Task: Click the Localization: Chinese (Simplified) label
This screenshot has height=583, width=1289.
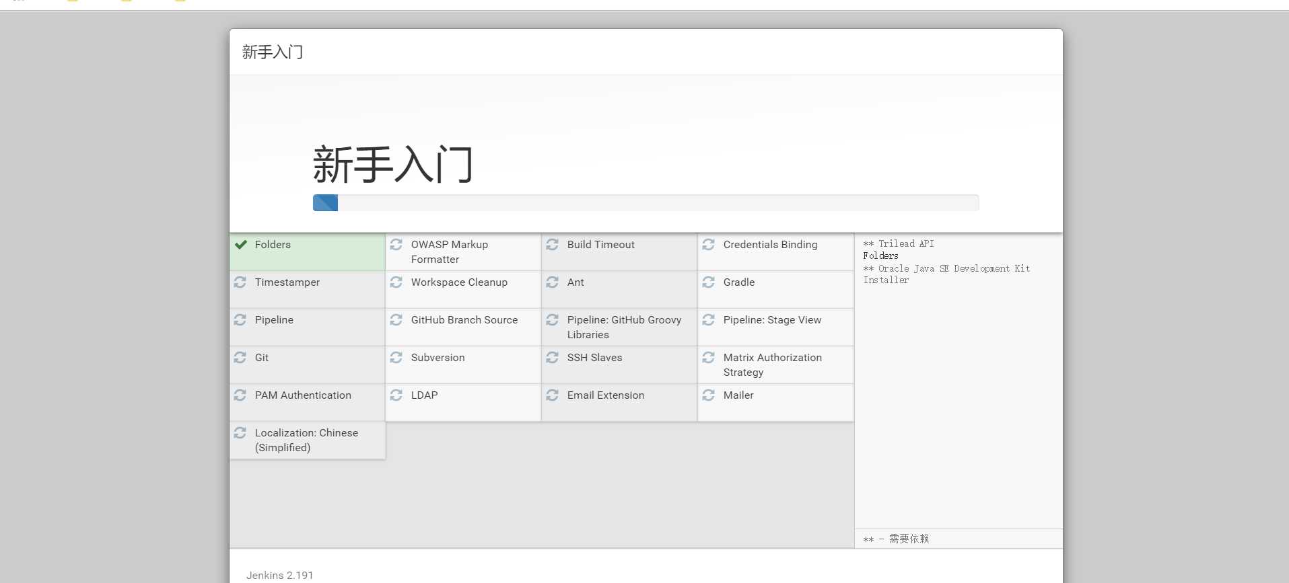Action: click(306, 440)
